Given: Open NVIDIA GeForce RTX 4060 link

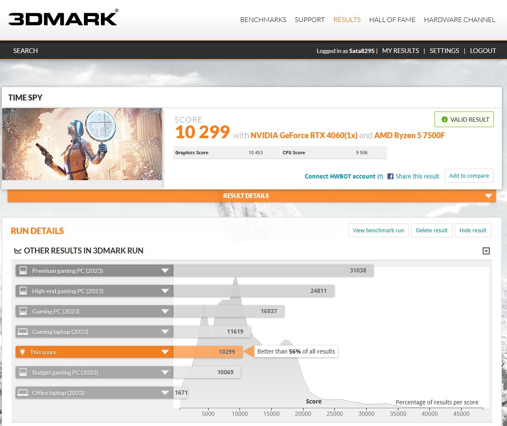Looking at the screenshot, I should (x=304, y=135).
